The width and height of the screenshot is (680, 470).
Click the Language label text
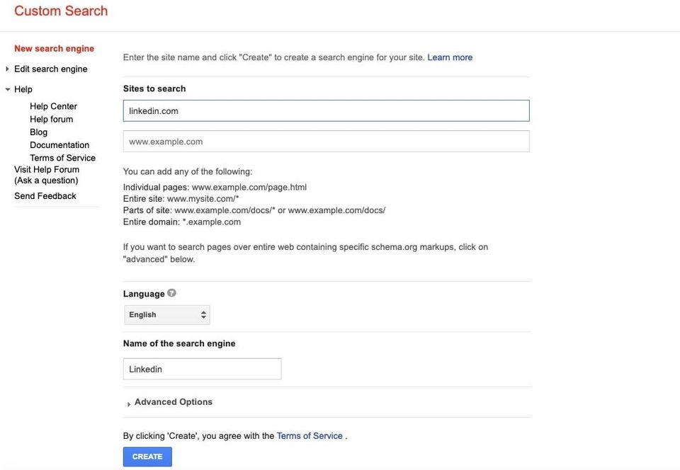click(x=144, y=294)
